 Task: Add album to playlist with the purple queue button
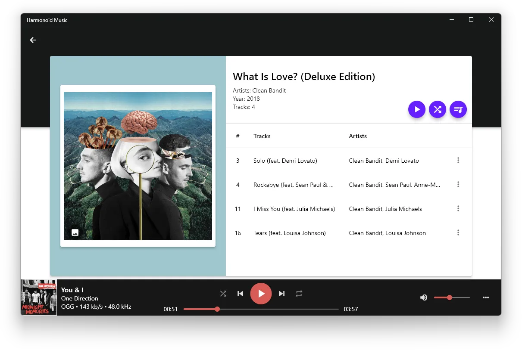(x=458, y=109)
